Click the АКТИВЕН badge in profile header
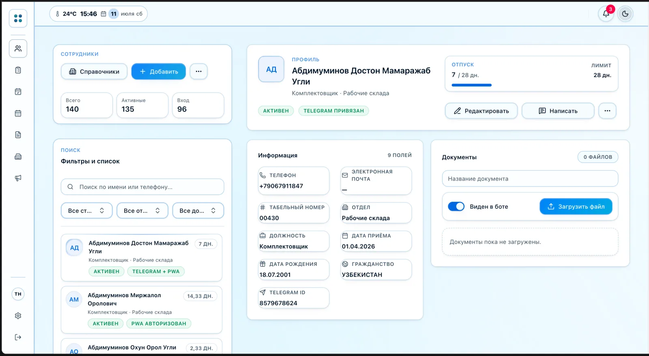The image size is (649, 356). click(x=276, y=111)
